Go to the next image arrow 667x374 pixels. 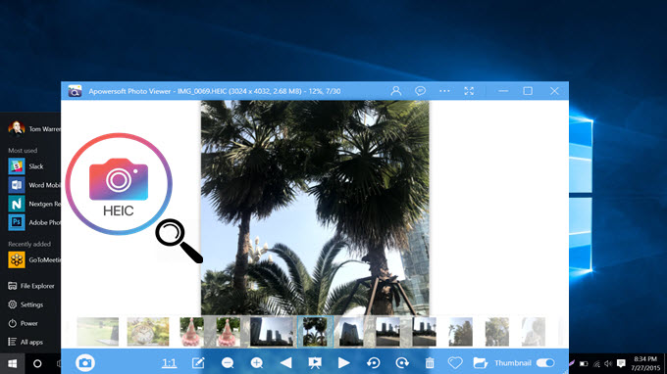point(343,362)
